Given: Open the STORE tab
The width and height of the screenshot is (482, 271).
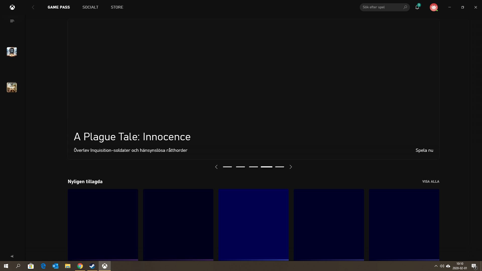Looking at the screenshot, I should (117, 7).
